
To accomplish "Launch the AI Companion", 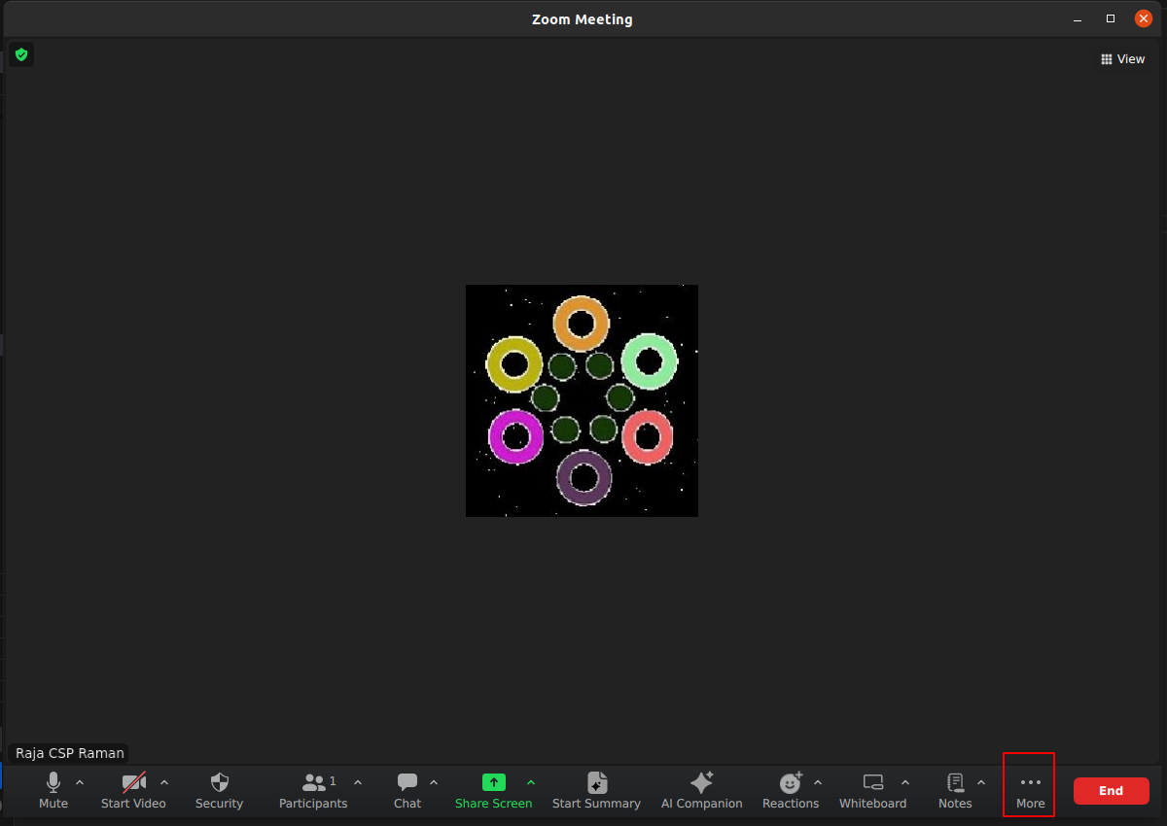I will click(701, 790).
